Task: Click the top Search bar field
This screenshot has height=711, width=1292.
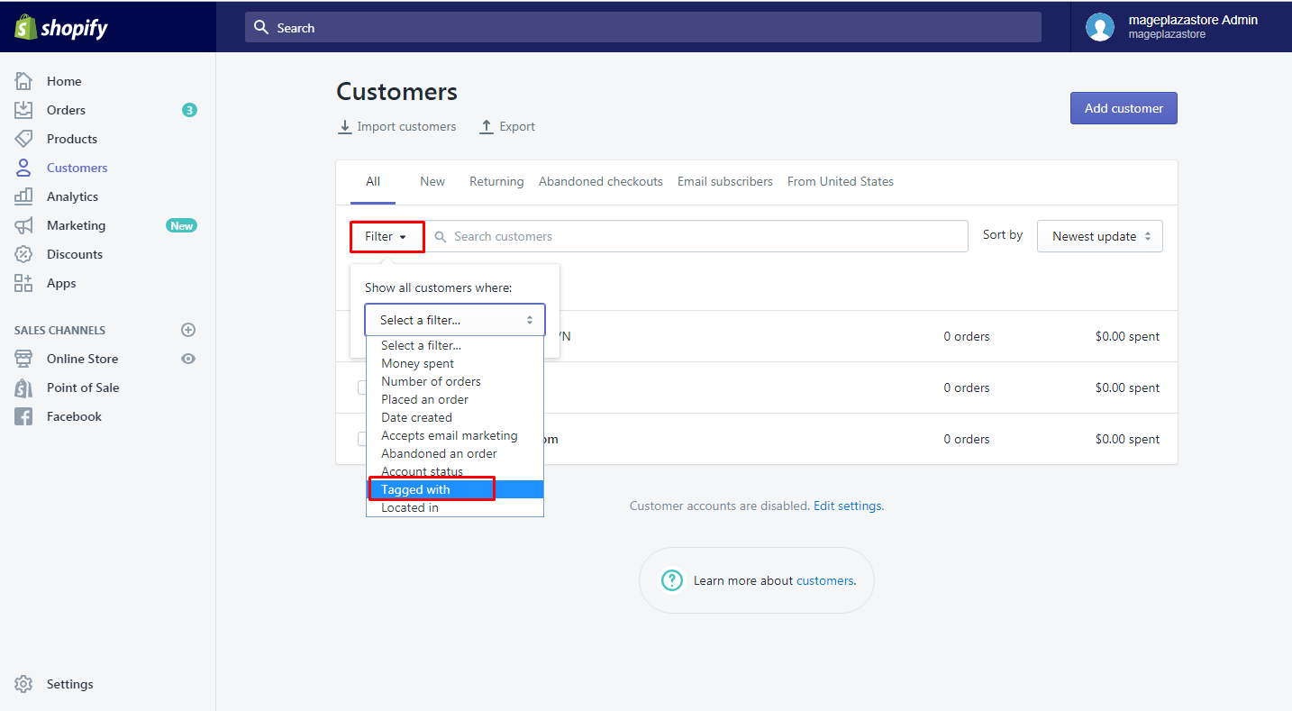Action: click(x=643, y=27)
